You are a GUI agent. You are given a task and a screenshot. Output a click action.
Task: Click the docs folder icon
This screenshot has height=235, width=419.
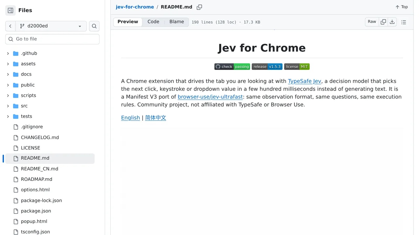(x=16, y=74)
